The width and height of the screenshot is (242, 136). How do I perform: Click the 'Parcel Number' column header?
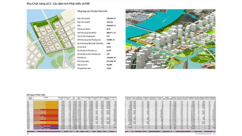(30, 98)
